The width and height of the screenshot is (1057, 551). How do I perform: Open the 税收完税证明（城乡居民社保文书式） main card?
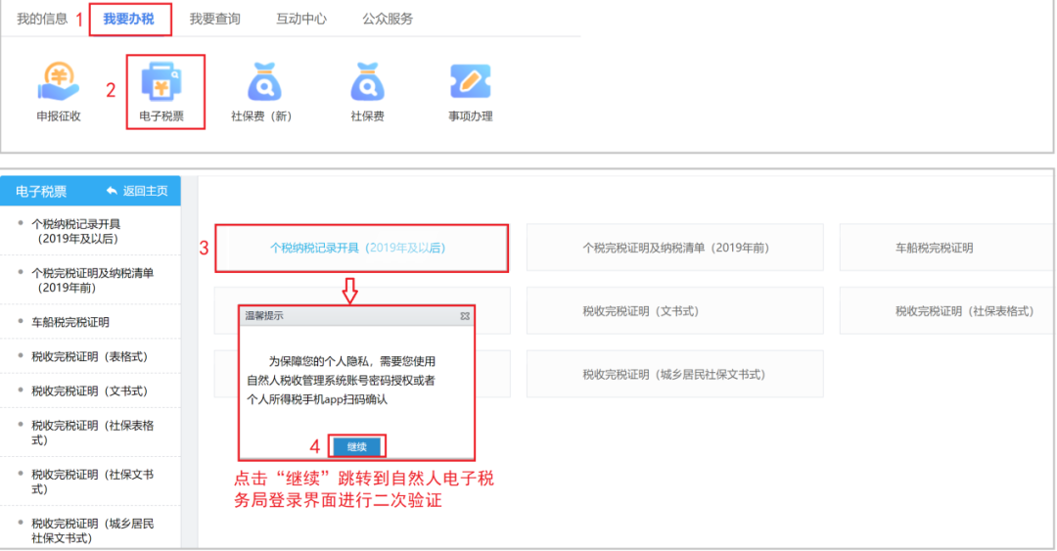[674, 374]
